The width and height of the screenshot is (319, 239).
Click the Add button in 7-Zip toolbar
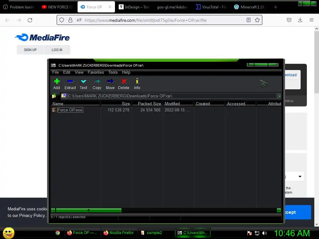[x=57, y=84]
